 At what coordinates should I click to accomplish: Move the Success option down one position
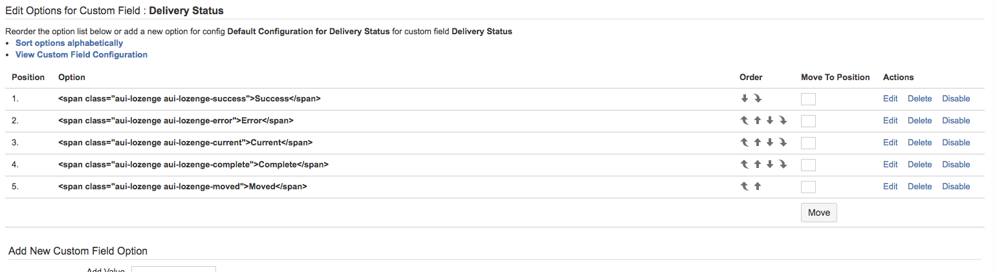pyautogui.click(x=745, y=99)
